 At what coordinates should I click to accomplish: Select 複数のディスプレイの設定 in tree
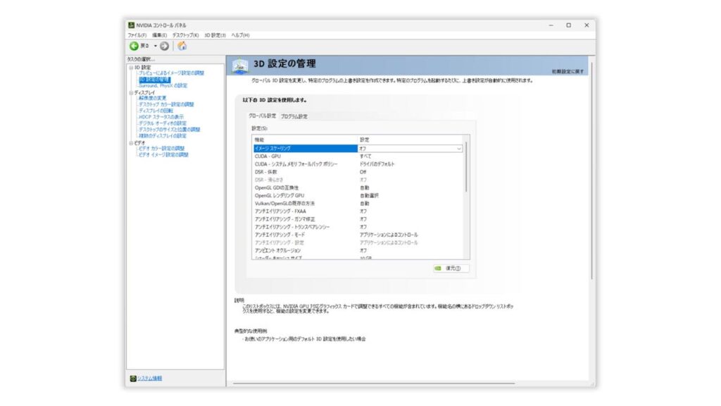point(163,136)
